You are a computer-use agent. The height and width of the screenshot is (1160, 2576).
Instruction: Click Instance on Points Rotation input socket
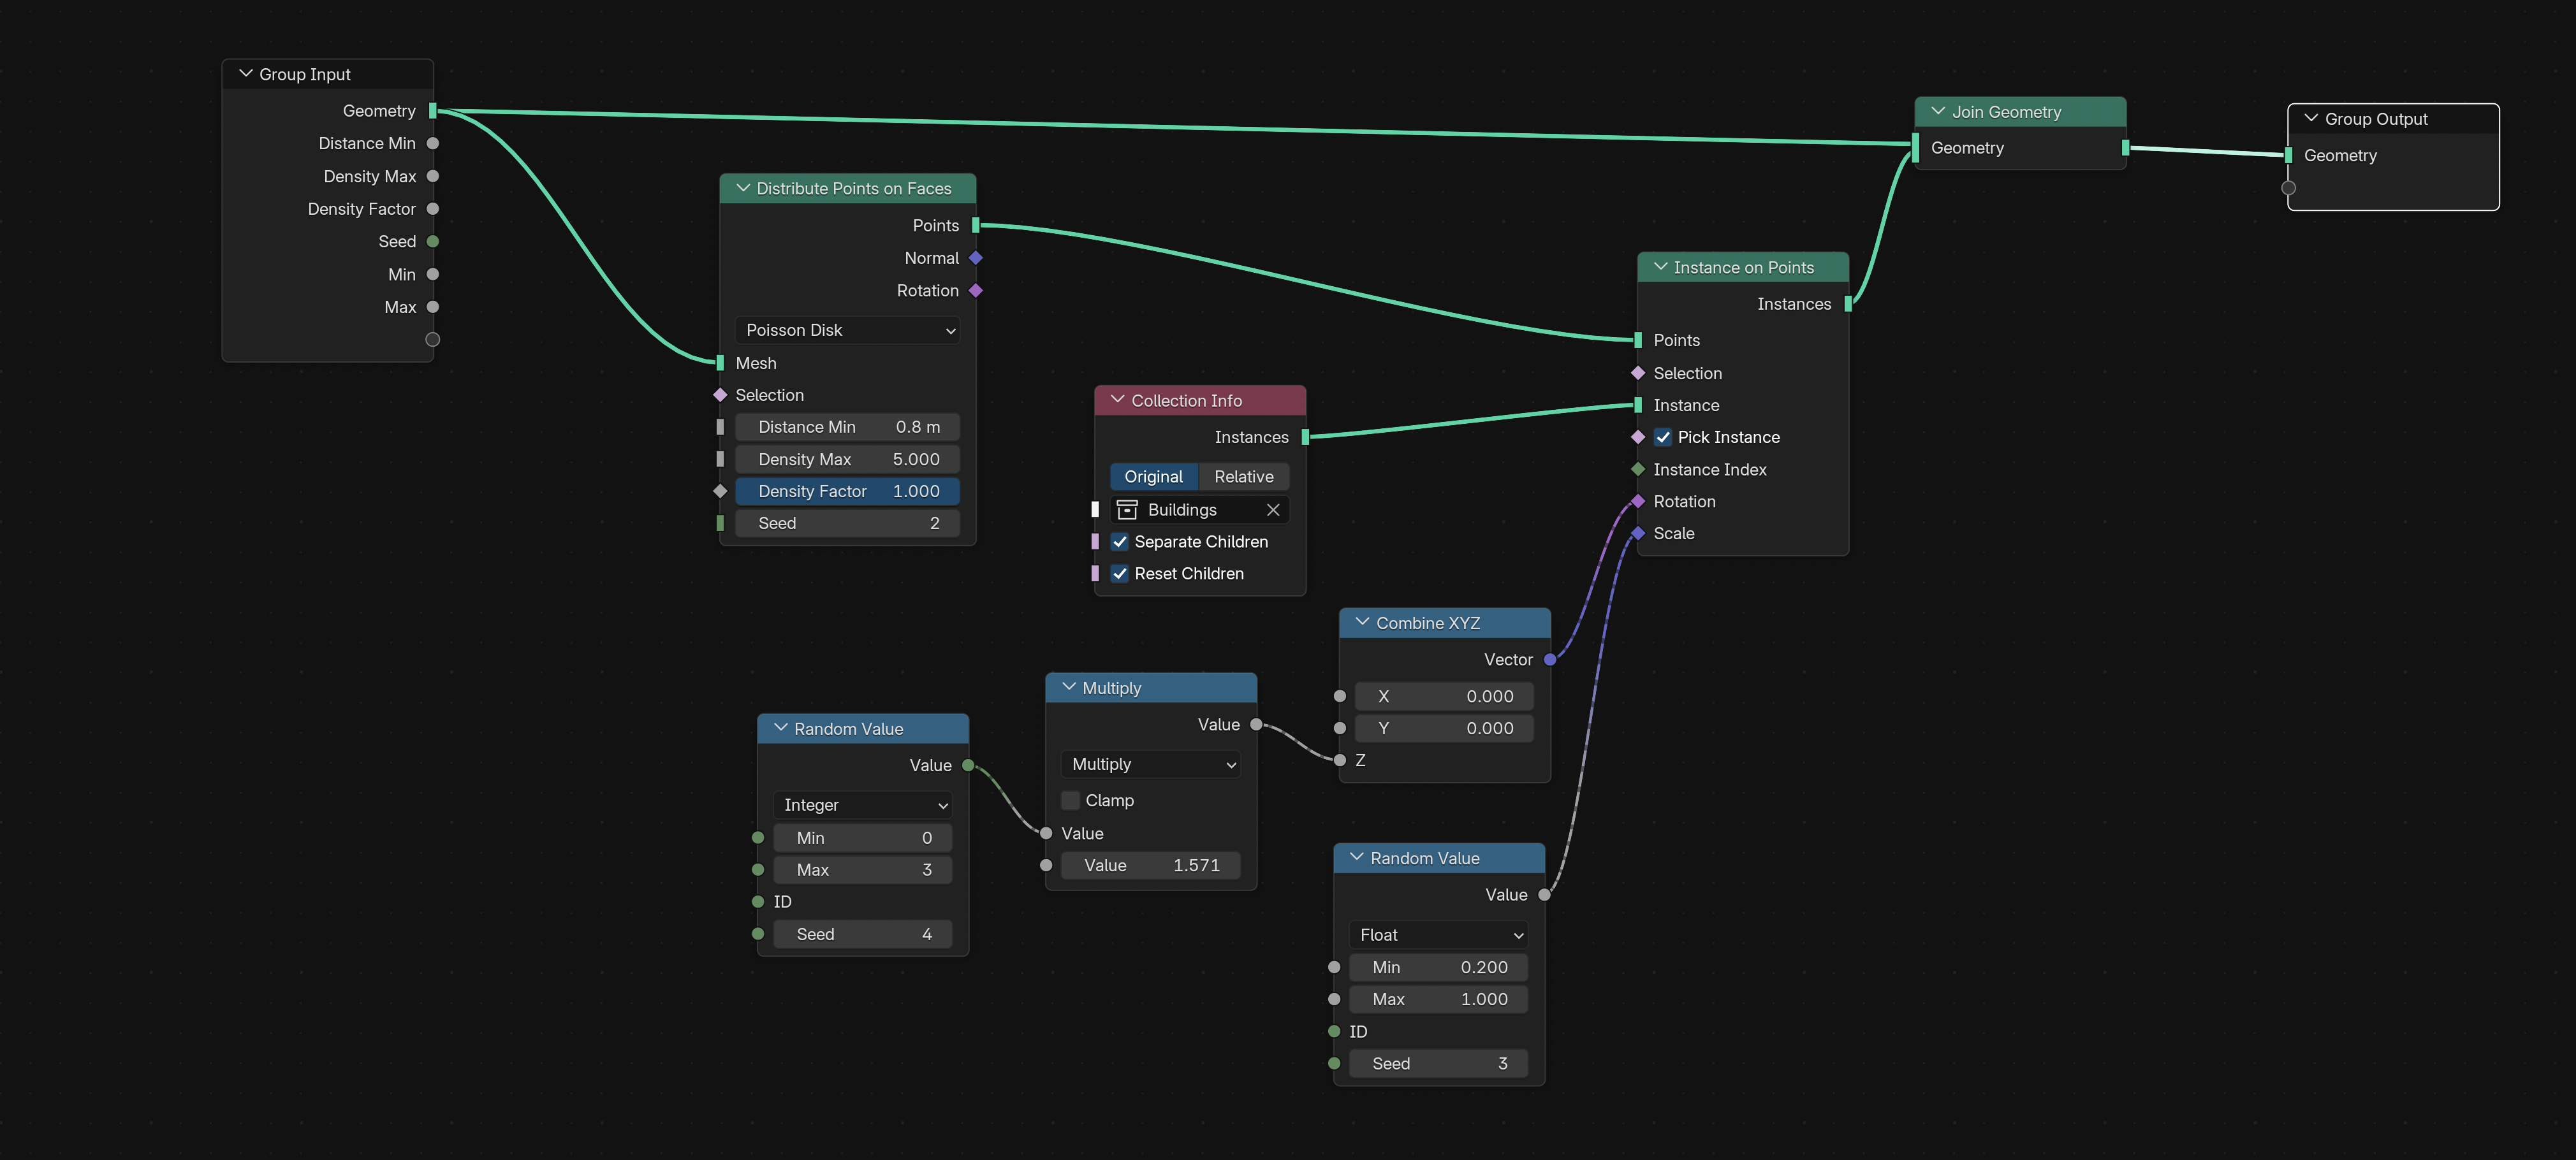coord(1638,501)
